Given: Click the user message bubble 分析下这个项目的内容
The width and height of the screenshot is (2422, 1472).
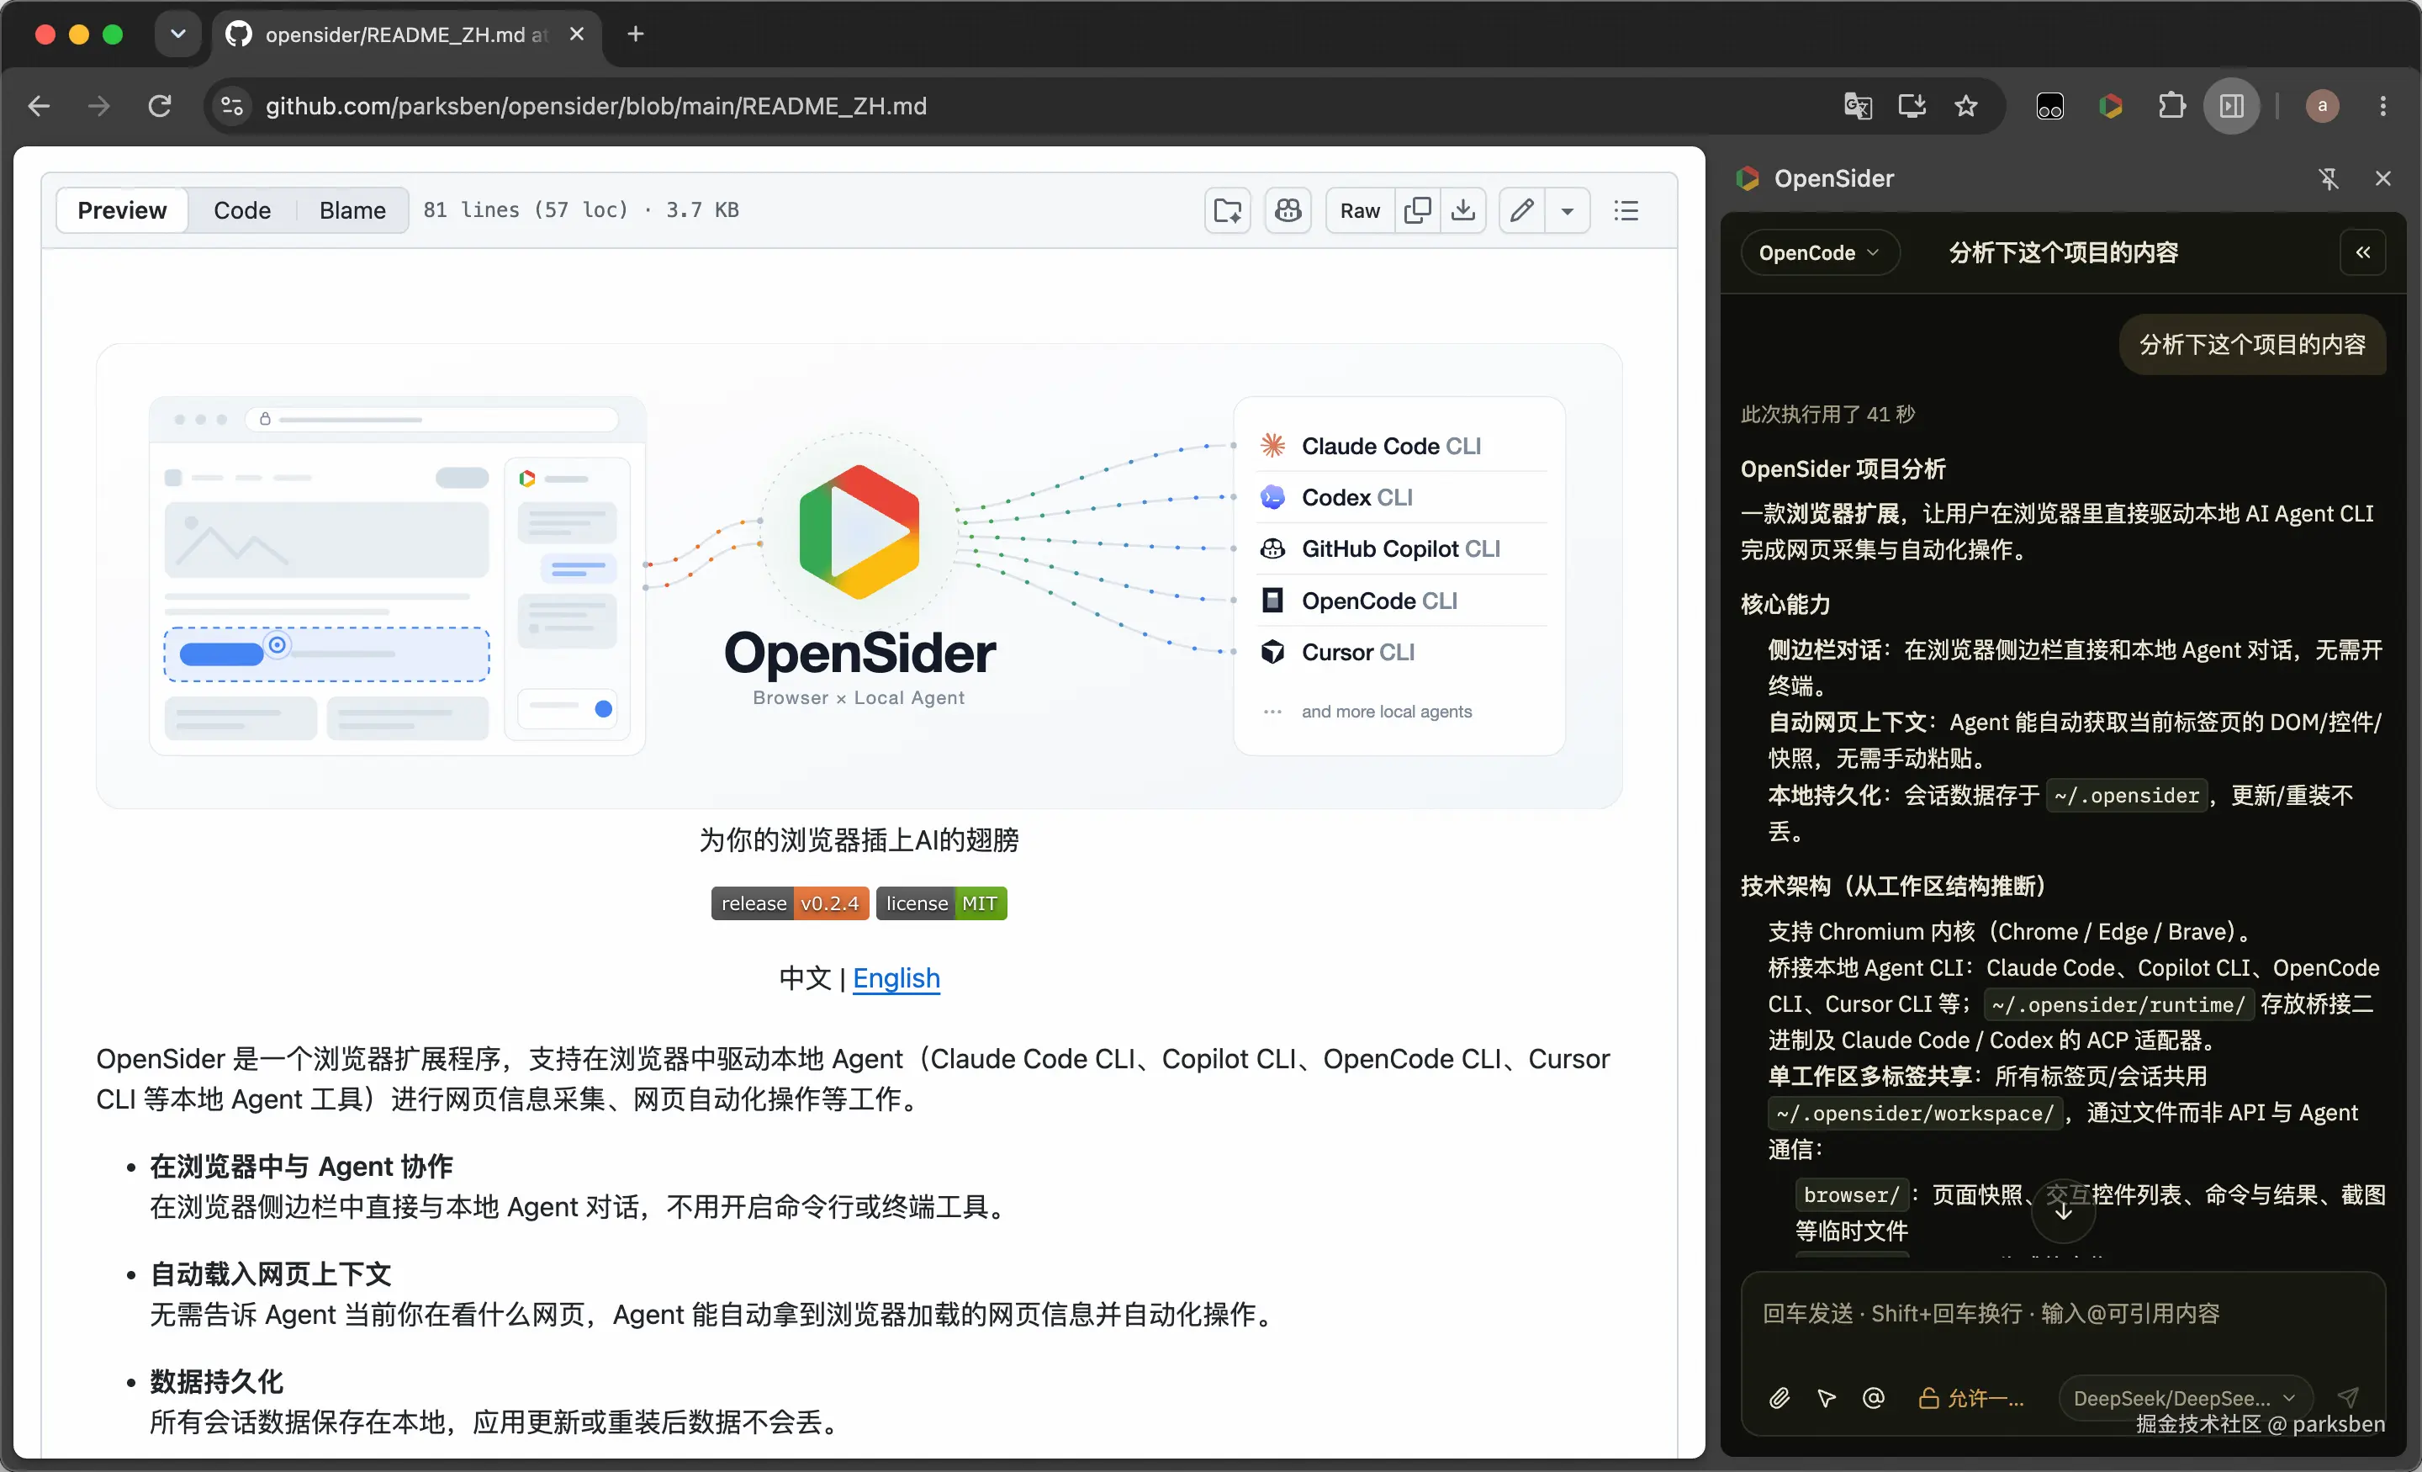Looking at the screenshot, I should (2252, 344).
